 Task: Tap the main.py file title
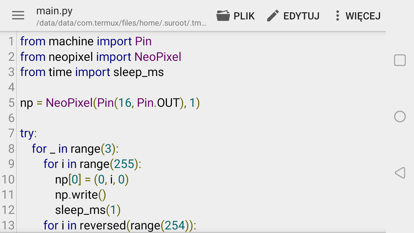[54, 11]
